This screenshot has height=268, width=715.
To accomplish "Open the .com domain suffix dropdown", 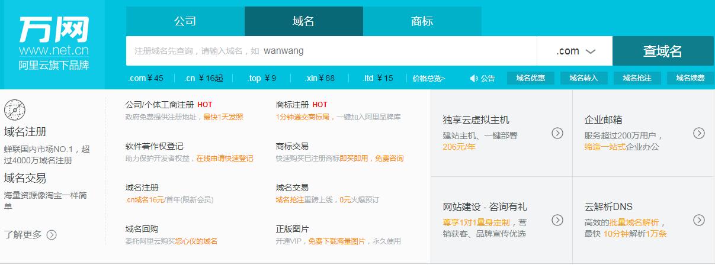I will tap(575, 51).
